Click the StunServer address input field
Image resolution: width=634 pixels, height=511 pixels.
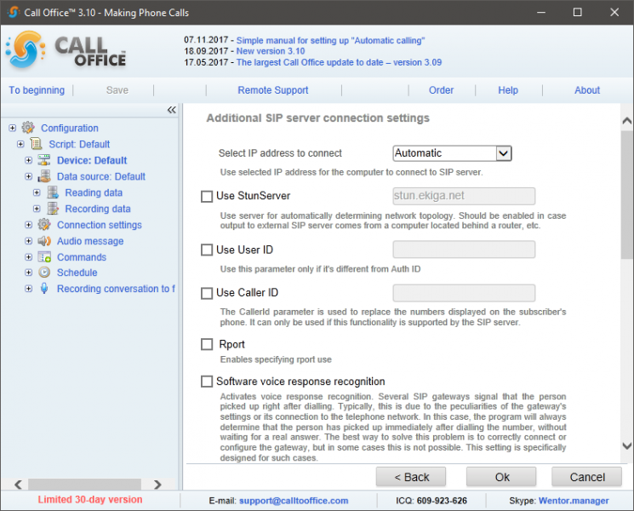pyautogui.click(x=464, y=196)
